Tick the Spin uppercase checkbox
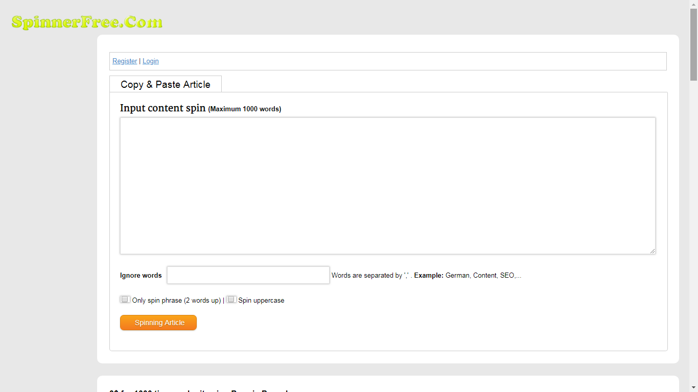The image size is (698, 392). (231, 300)
